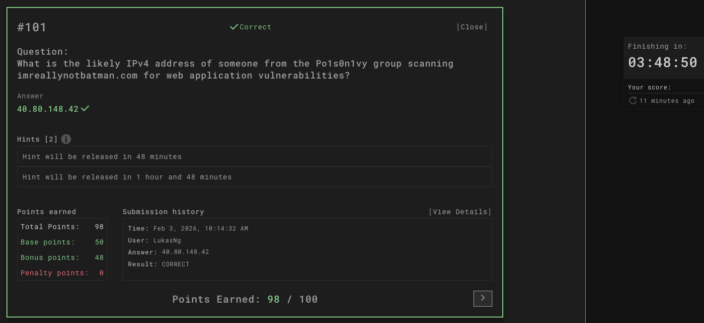Viewport: 704px width, 323px height.
Task: Click the Your score label
Action: 649,87
